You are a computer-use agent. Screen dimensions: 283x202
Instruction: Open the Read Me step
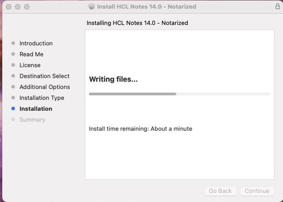coord(31,54)
